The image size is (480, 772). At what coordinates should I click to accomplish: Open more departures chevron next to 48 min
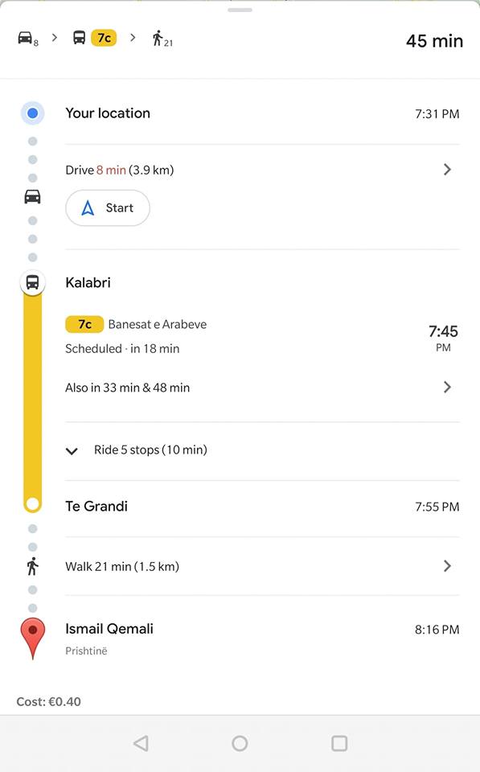tap(447, 387)
